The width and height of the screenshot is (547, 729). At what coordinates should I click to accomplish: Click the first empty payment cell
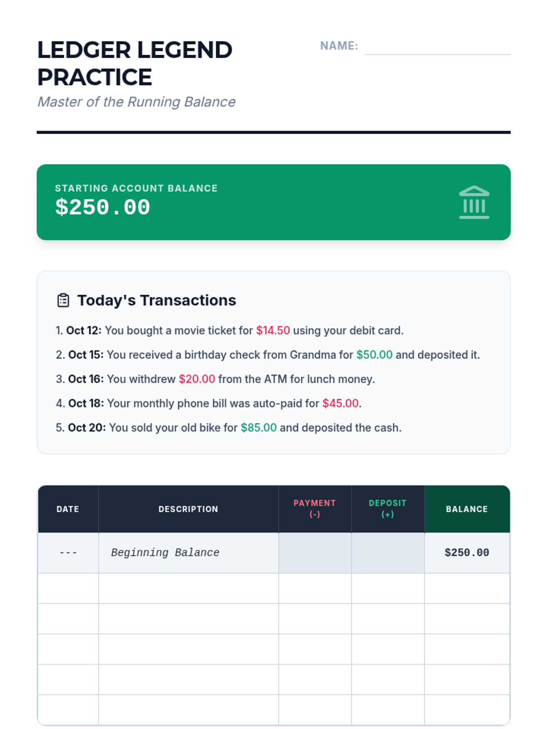[x=315, y=588]
